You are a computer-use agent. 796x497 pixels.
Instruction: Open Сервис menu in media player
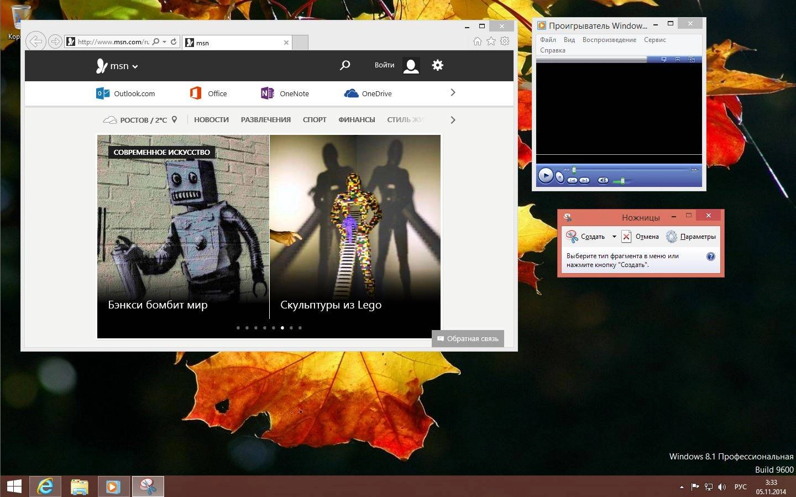(x=654, y=40)
